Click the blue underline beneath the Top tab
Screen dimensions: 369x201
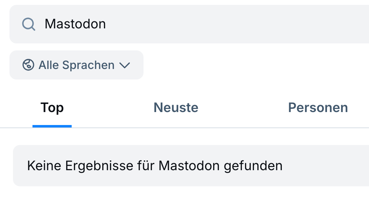tap(52, 126)
